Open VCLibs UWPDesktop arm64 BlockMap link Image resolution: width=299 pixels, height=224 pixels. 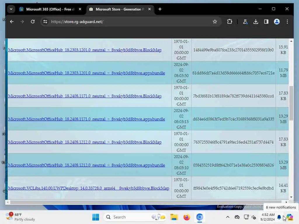[88, 188]
